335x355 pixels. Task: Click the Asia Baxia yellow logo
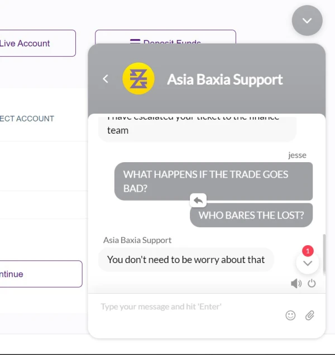(x=138, y=79)
